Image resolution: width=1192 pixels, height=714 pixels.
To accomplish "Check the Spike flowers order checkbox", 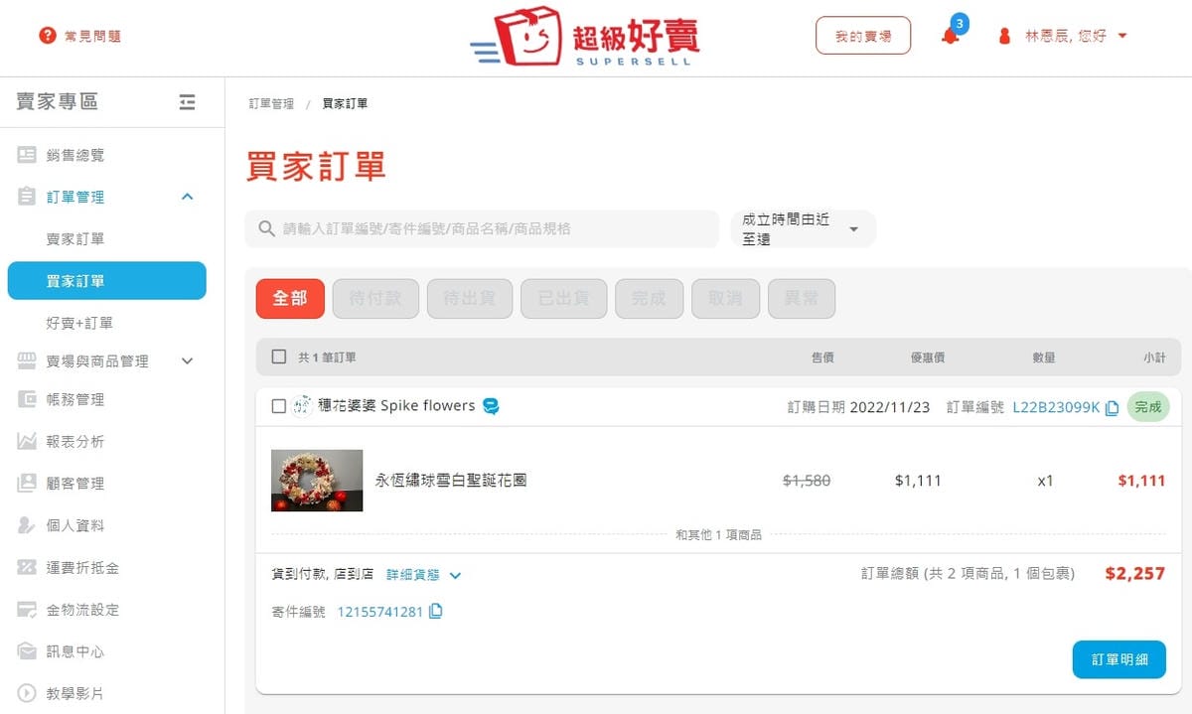I will [279, 406].
